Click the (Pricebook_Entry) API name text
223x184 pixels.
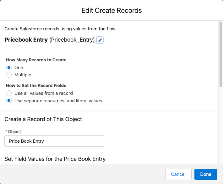[x=72, y=40]
